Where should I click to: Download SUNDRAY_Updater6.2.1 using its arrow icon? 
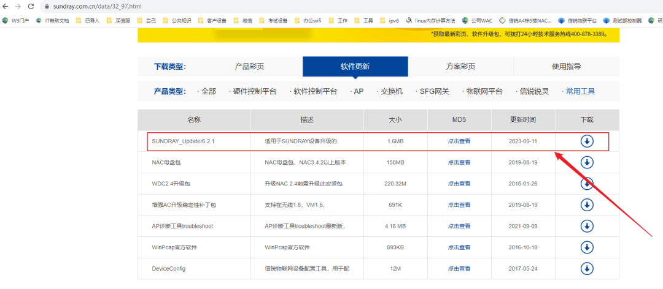click(x=587, y=141)
